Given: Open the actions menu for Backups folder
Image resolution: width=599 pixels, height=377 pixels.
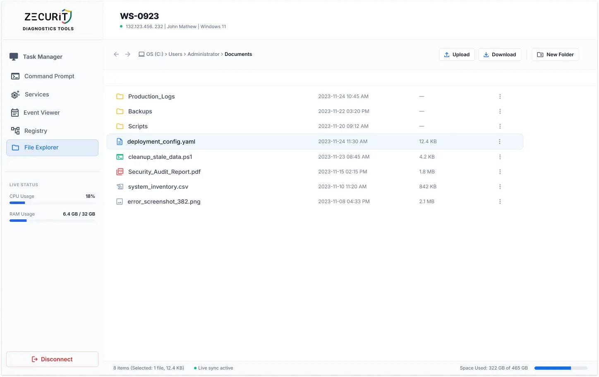Looking at the screenshot, I should [x=500, y=111].
